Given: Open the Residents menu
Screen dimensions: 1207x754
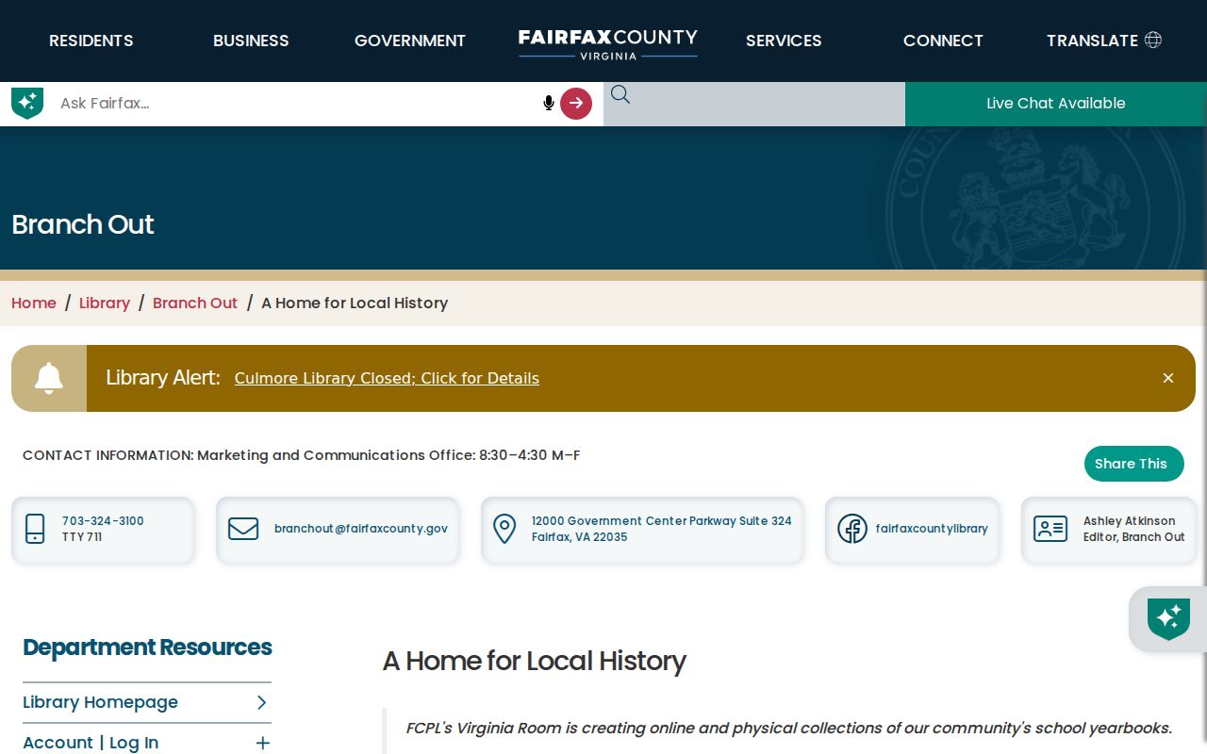Looking at the screenshot, I should click(91, 41).
